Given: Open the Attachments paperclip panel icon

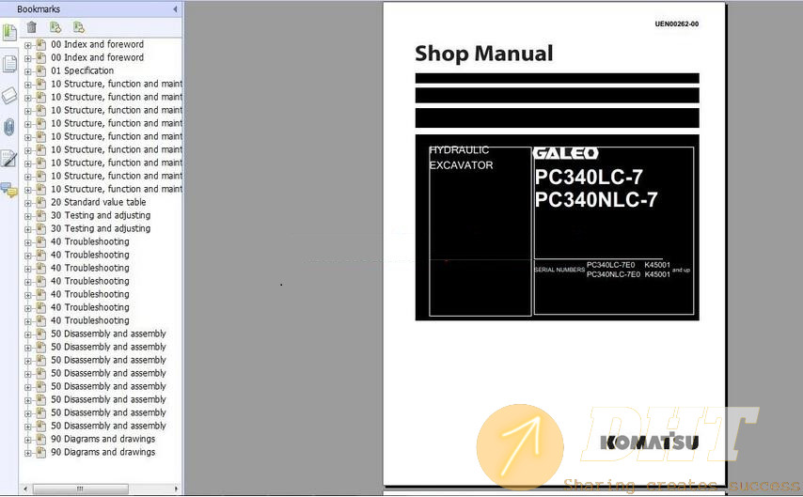Looking at the screenshot, I should tap(9, 127).
